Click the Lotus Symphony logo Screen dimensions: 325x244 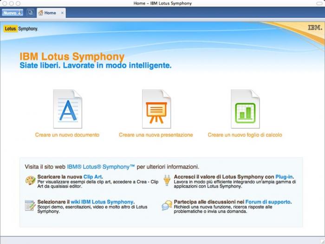20,29
